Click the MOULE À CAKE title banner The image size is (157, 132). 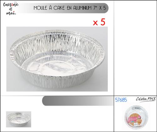tap(64, 8)
